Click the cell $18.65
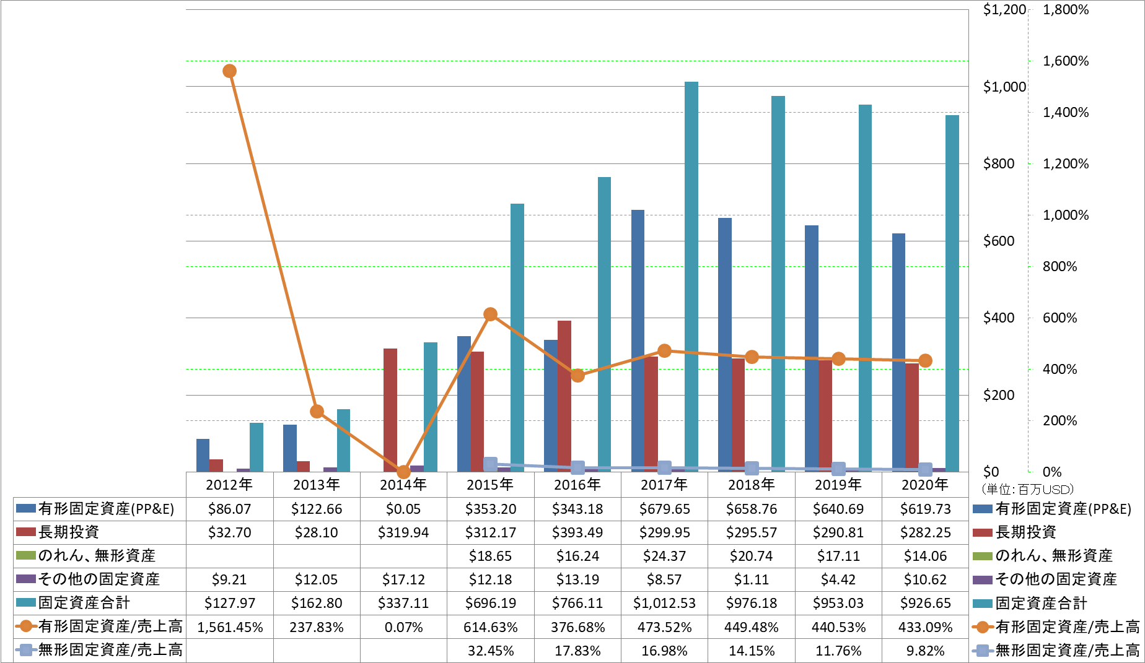Image resolution: width=1145 pixels, height=663 pixels. click(x=490, y=556)
